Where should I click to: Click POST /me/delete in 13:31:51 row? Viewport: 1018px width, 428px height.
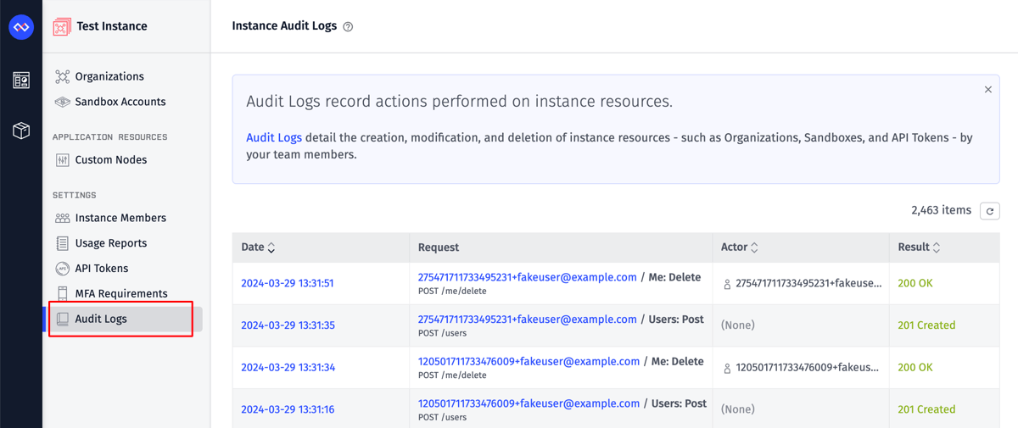coord(452,291)
